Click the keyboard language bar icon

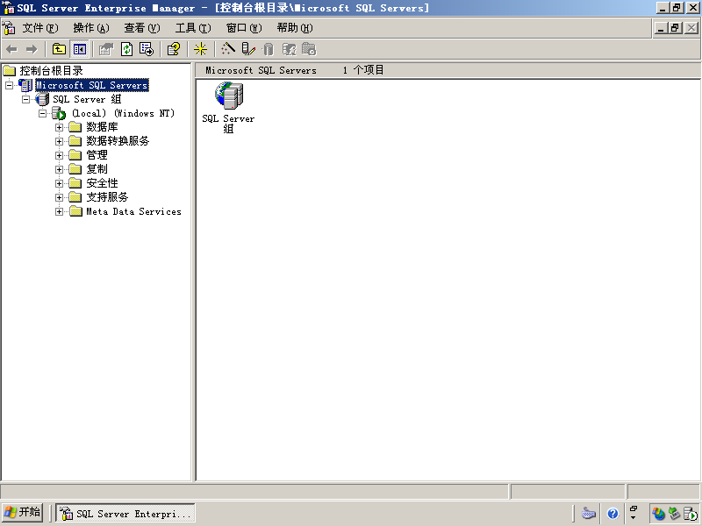click(x=588, y=514)
